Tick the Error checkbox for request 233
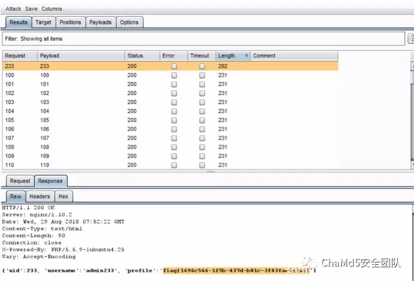This screenshot has width=414, height=281. pos(174,66)
